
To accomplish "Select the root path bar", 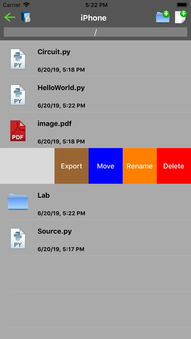I will pos(95,32).
